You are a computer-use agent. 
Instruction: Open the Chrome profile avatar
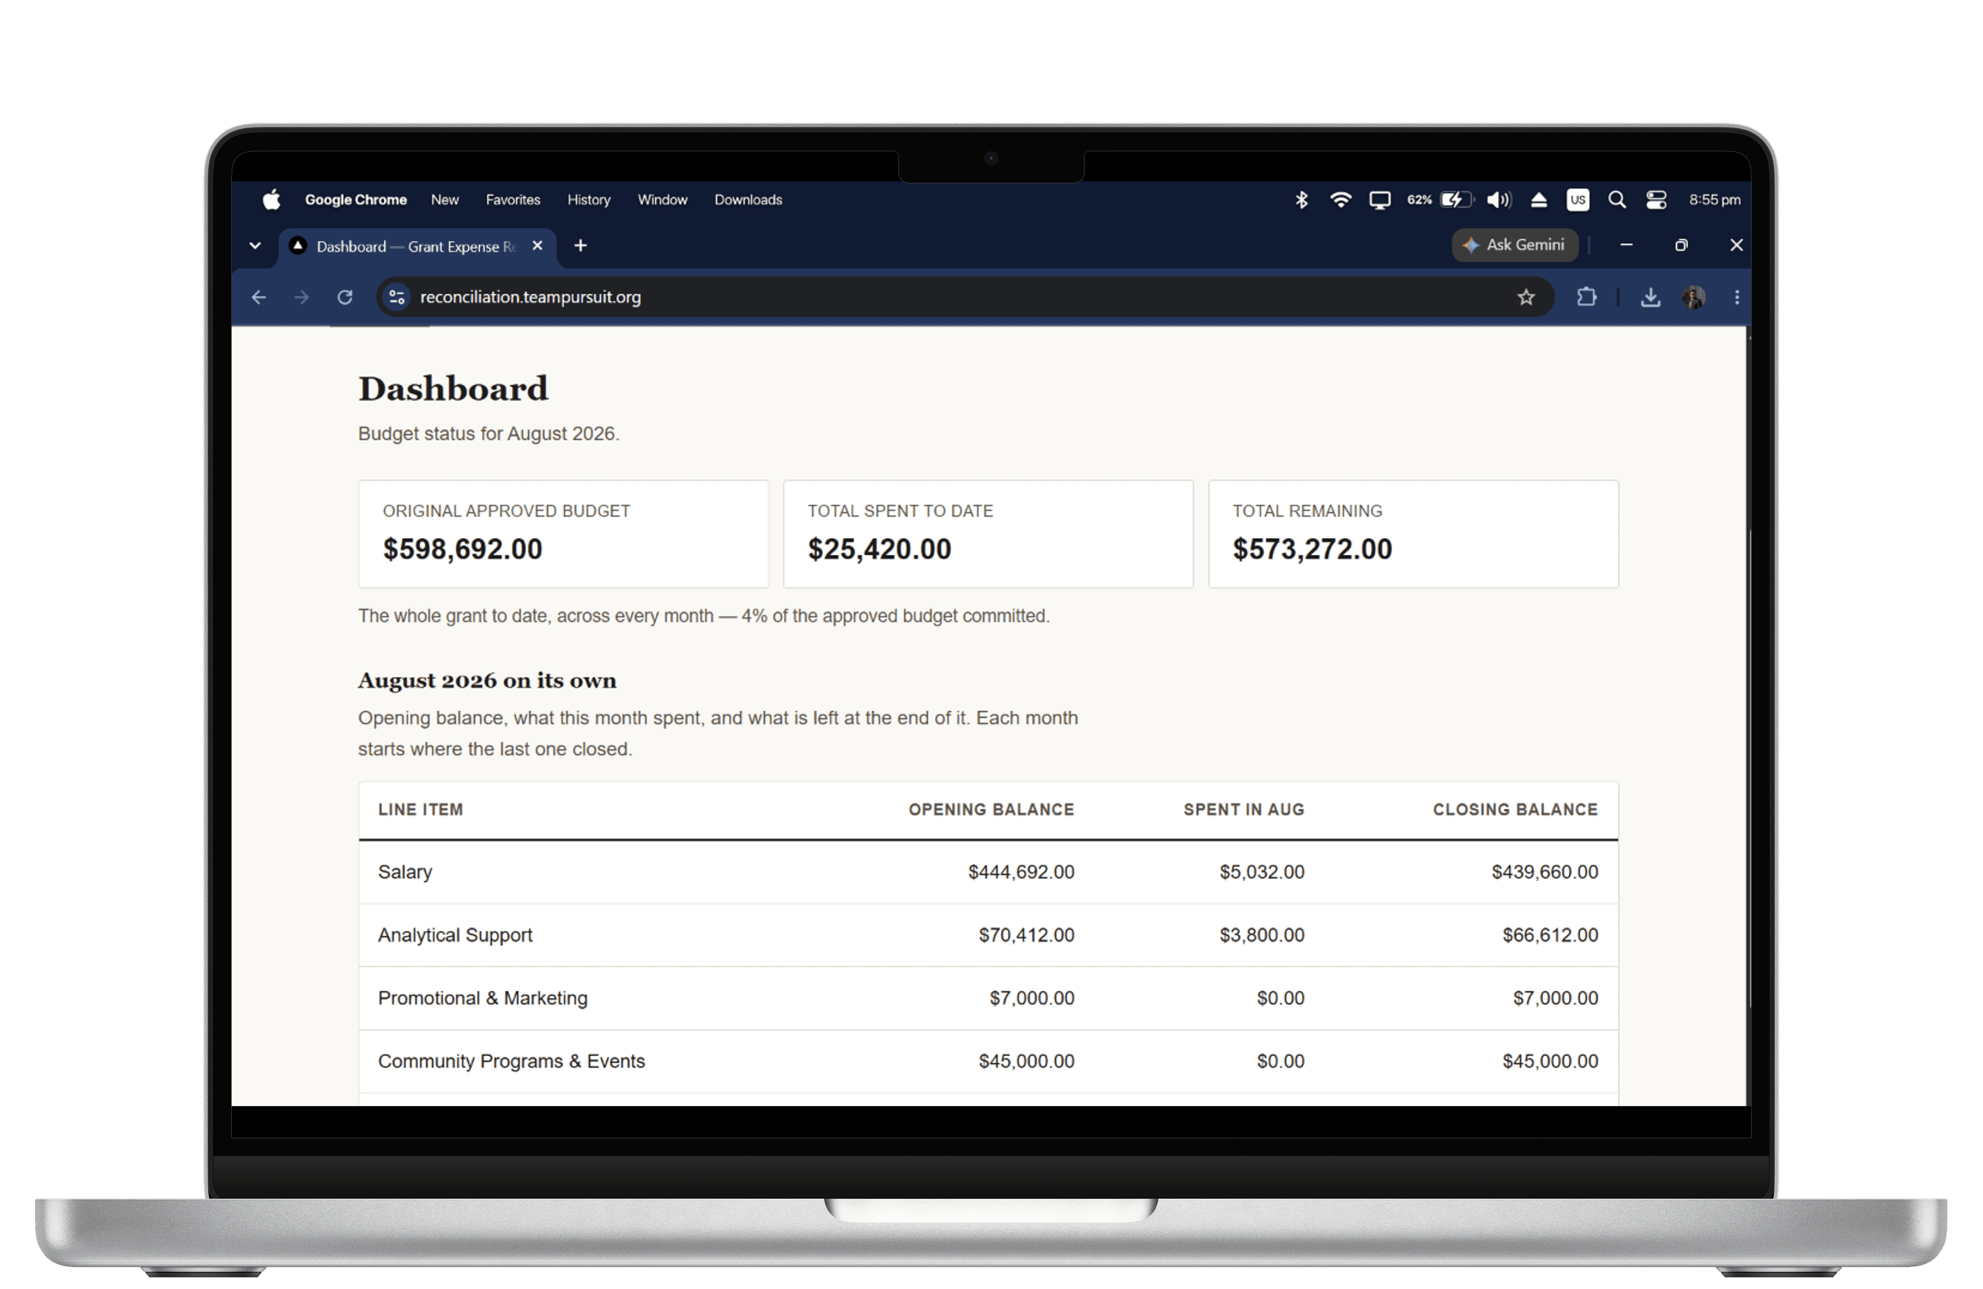click(x=1694, y=297)
